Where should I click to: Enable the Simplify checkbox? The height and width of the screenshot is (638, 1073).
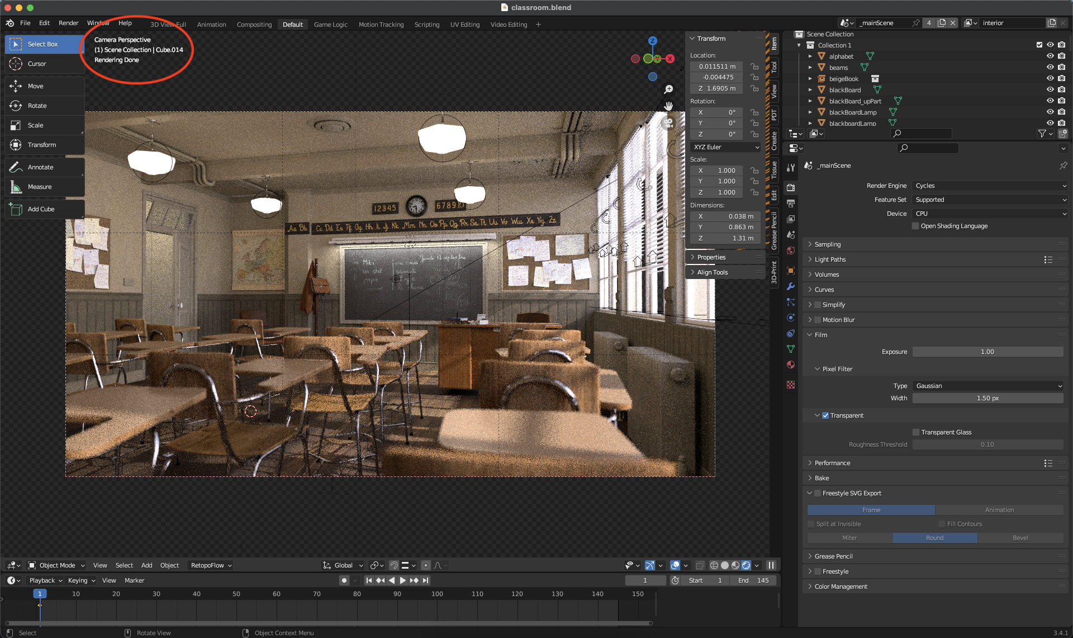[x=818, y=305]
